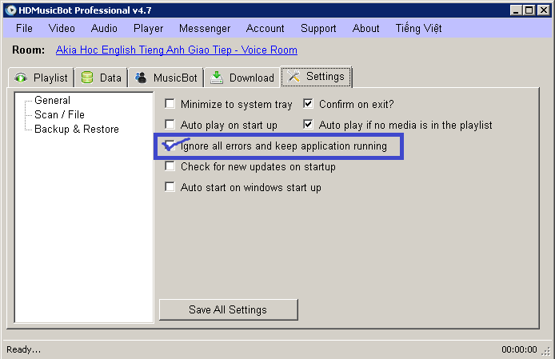Minimize the HDMusicBot window

click(516, 10)
